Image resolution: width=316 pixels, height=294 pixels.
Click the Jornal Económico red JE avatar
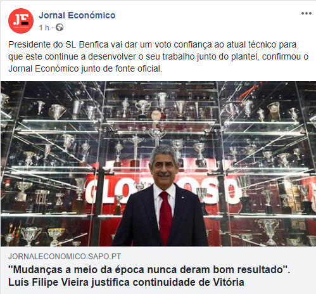tap(21, 21)
